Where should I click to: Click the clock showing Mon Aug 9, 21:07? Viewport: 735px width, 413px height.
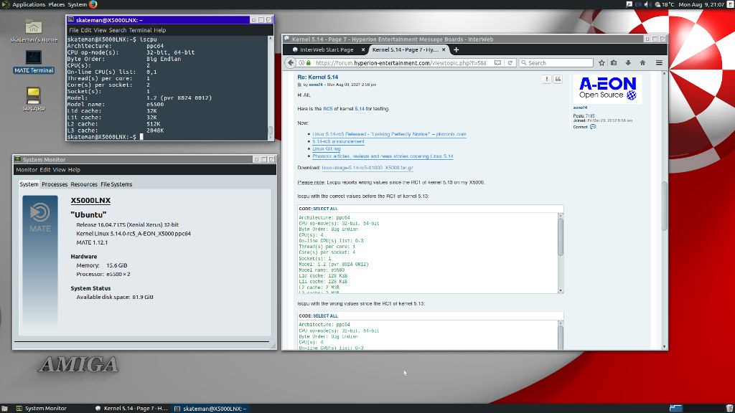point(701,4)
